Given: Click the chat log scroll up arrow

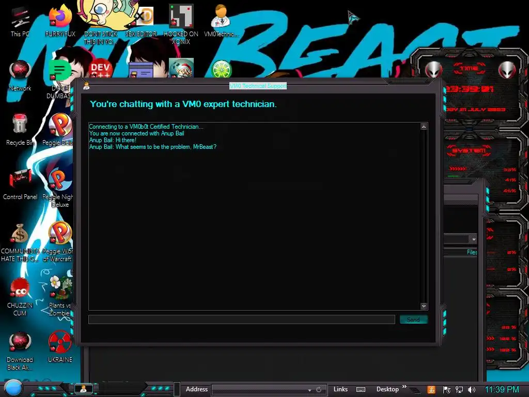Looking at the screenshot, I should [x=424, y=127].
